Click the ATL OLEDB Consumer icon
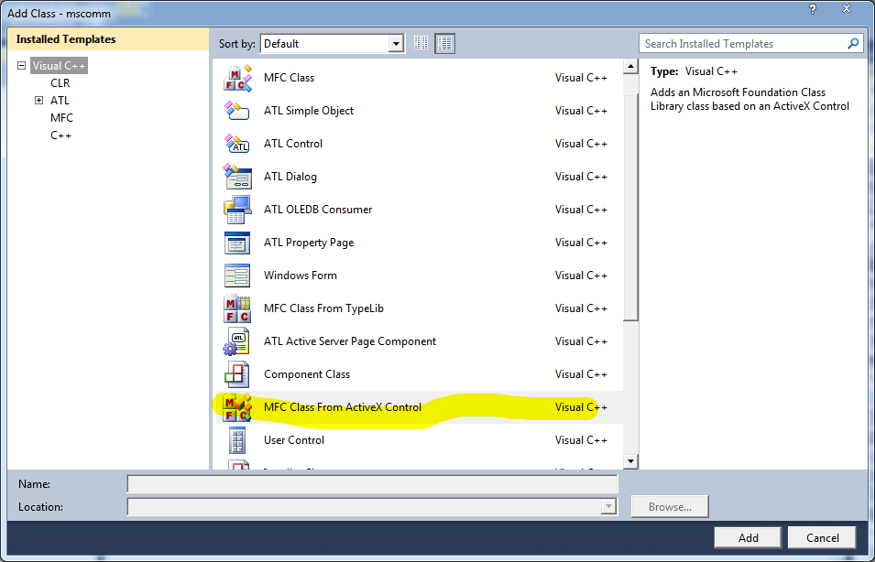 coord(237,209)
